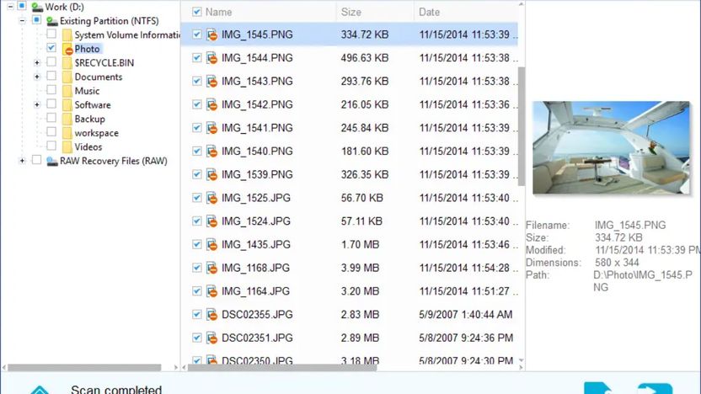701x394 pixels.
Task: Click the IMG_1543.PNG file icon
Action: point(212,82)
